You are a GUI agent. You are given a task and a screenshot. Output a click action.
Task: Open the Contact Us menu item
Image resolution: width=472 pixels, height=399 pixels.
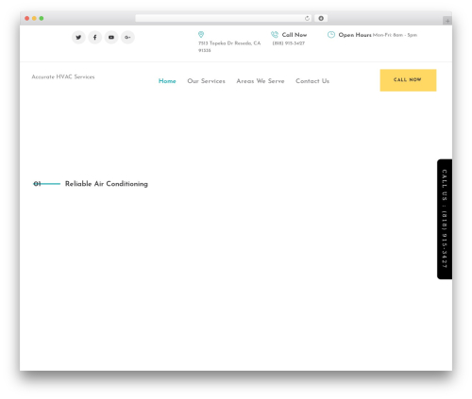coord(312,81)
